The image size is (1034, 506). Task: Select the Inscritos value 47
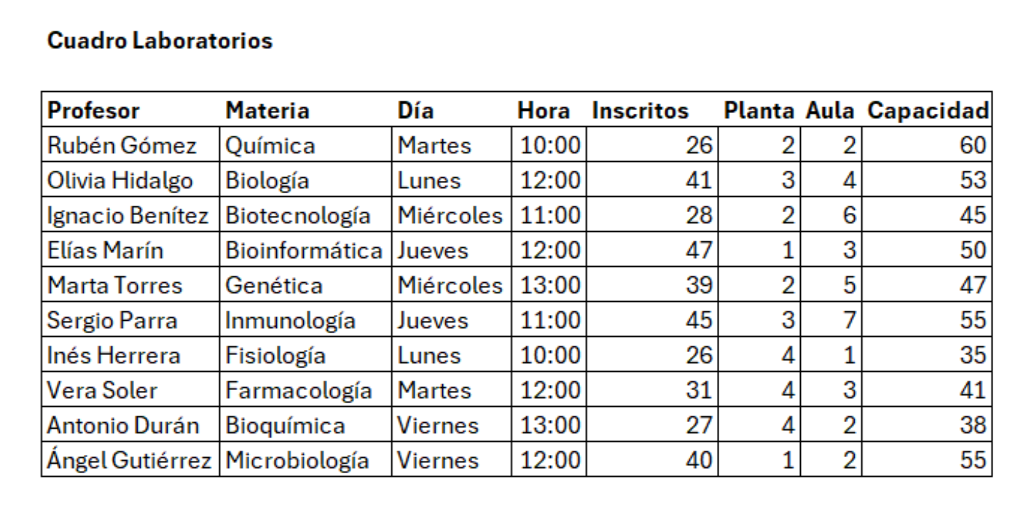point(698,251)
